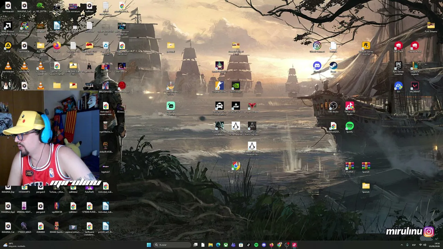Open the volume control in tray
The image size is (443, 249).
(425, 245)
